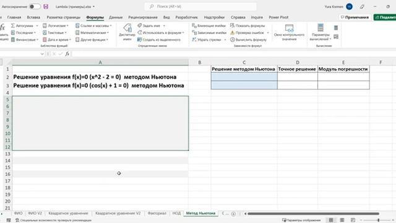This screenshot has height=223, width=396.
Task: Expand the Задать имя dropdown arrow
Action: tap(164, 26)
